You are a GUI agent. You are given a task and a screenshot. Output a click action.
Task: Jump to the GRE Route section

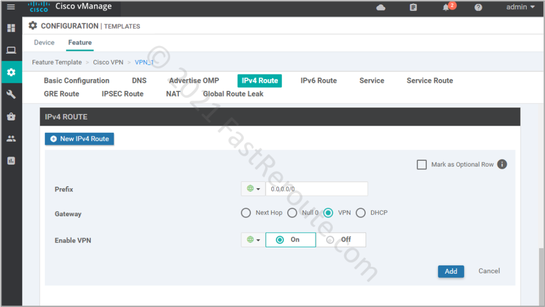(62, 94)
